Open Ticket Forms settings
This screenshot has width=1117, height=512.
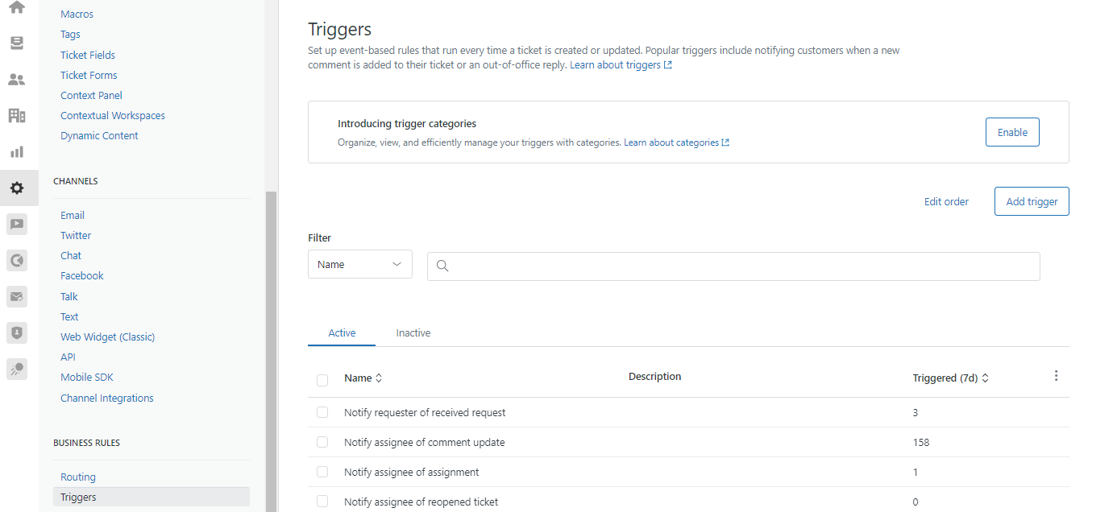coord(89,75)
